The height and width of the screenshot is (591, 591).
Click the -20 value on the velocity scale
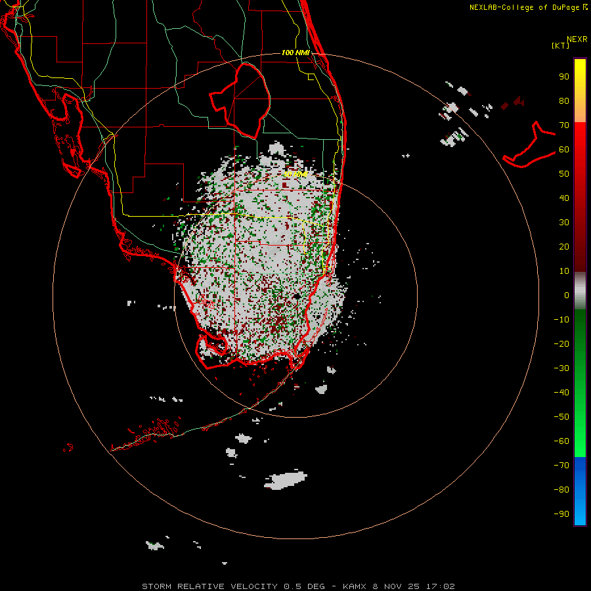pyautogui.click(x=561, y=344)
